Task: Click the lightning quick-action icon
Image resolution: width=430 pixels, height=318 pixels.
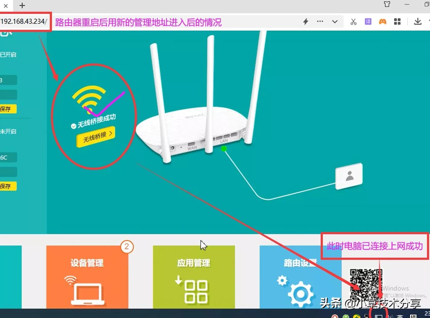Action: [x=306, y=21]
